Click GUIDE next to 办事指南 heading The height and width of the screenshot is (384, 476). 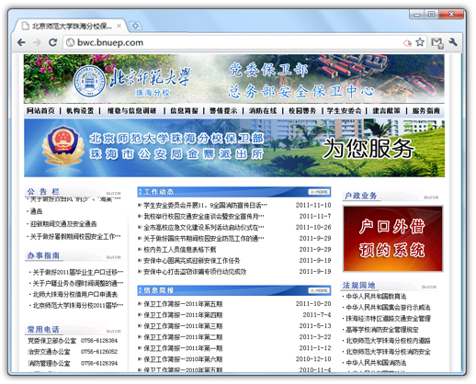click(x=114, y=257)
